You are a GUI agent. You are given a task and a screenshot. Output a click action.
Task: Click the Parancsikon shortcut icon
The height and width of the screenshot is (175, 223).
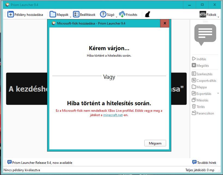tap(194, 113)
